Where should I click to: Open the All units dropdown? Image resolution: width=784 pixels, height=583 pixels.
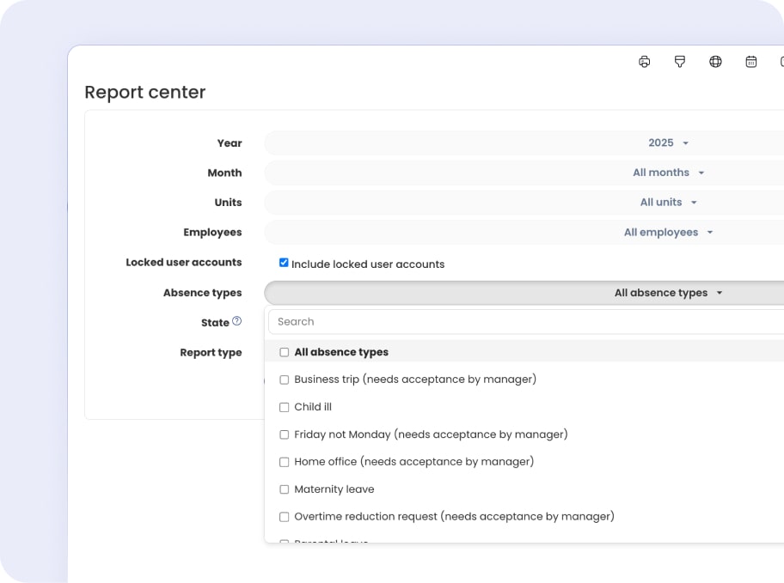(668, 203)
